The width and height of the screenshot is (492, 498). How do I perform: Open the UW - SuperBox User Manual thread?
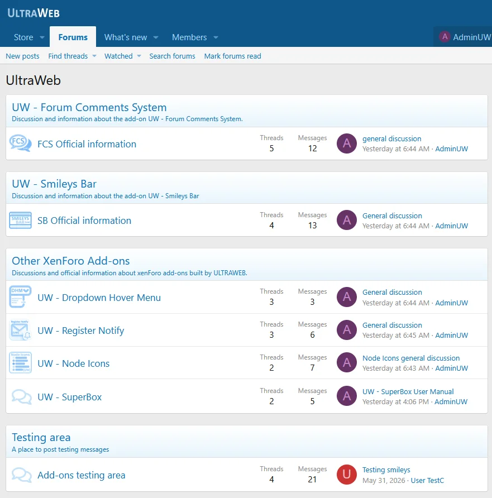(x=408, y=391)
